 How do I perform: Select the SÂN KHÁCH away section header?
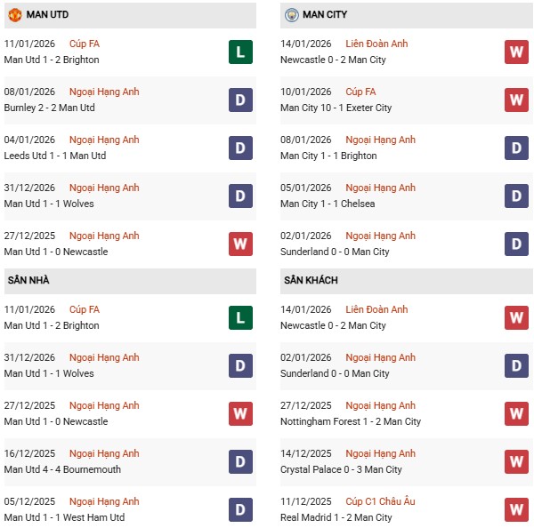(311, 281)
